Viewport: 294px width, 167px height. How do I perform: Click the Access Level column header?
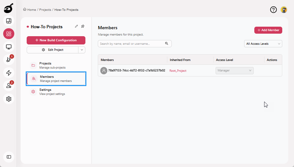224,60
